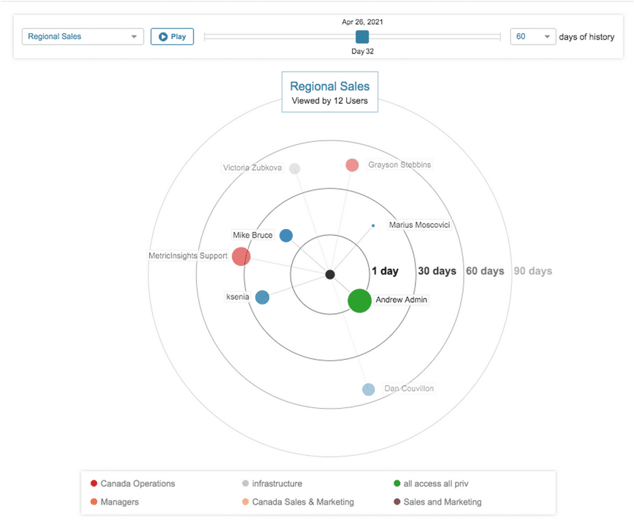The height and width of the screenshot is (531, 634).
Task: Click Grayson Stebbins' pink user node
Action: [352, 165]
